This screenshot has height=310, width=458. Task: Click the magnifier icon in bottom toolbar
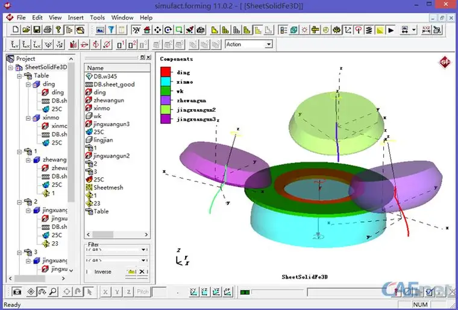pos(53,291)
